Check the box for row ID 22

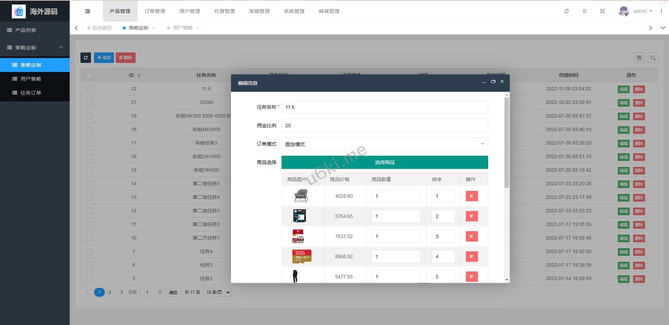(x=89, y=89)
